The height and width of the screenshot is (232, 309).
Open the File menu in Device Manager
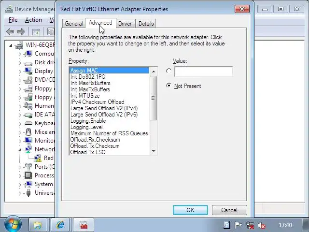coord(13,20)
